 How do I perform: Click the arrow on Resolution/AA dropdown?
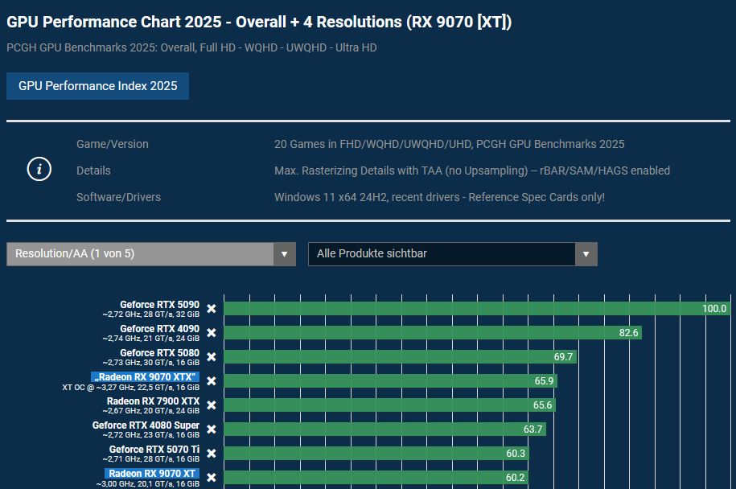pos(285,254)
